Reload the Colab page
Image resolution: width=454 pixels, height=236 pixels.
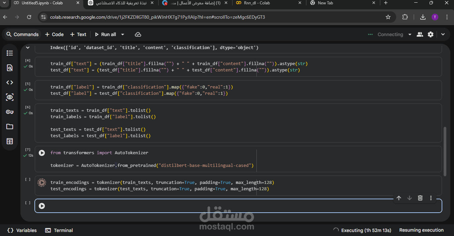(x=29, y=17)
